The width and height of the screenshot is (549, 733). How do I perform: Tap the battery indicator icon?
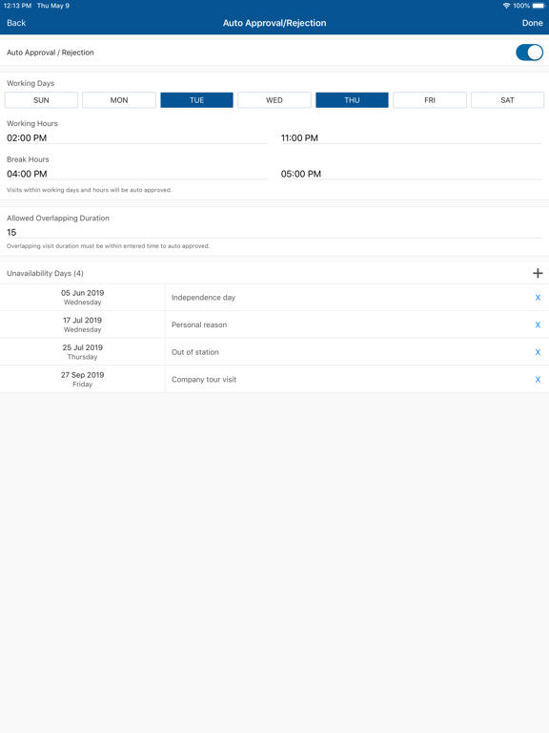tap(539, 6)
